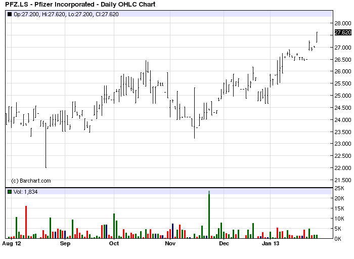This screenshot has height=259, width=354.
Task: Click the 23.000 price axis label
Action: [343, 144]
